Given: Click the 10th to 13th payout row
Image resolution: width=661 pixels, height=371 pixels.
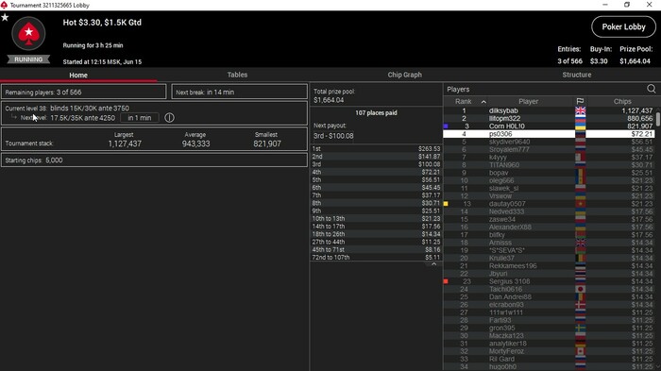Looking at the screenshot, I should (376, 218).
